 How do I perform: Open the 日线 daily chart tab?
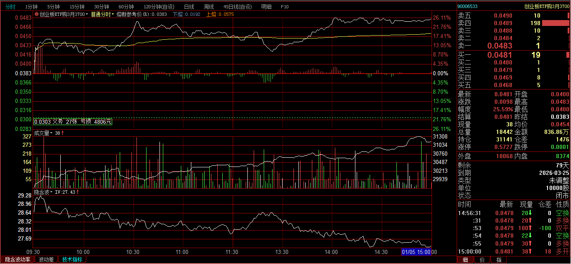[x=189, y=7]
